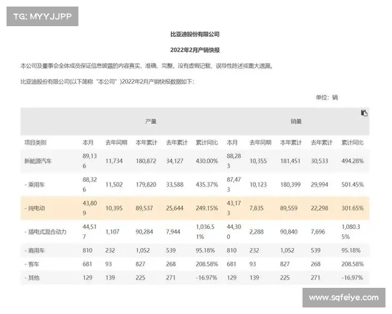
Task: Click the value 7,696
Action: tap(318, 232)
